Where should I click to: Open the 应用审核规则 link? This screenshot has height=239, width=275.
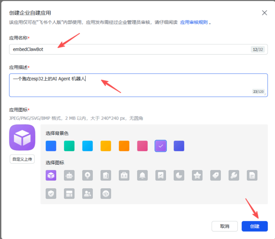194,22
